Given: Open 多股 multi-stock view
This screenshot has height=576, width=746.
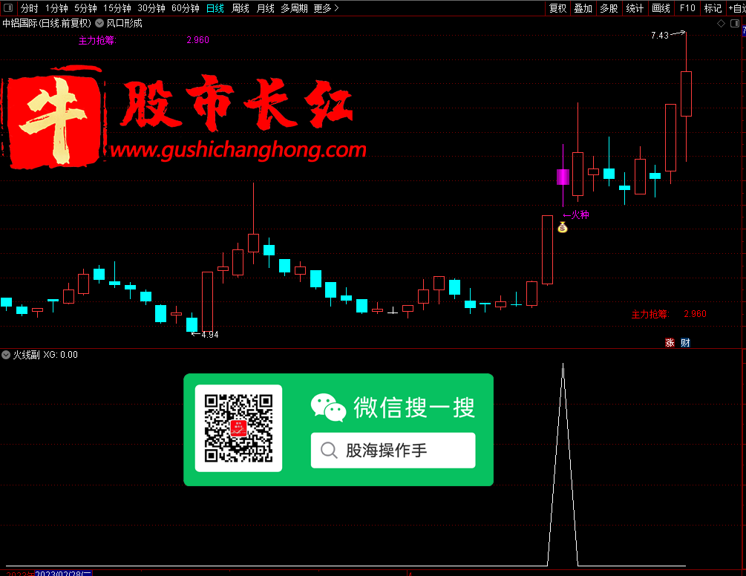Looking at the screenshot, I should coord(609,8).
